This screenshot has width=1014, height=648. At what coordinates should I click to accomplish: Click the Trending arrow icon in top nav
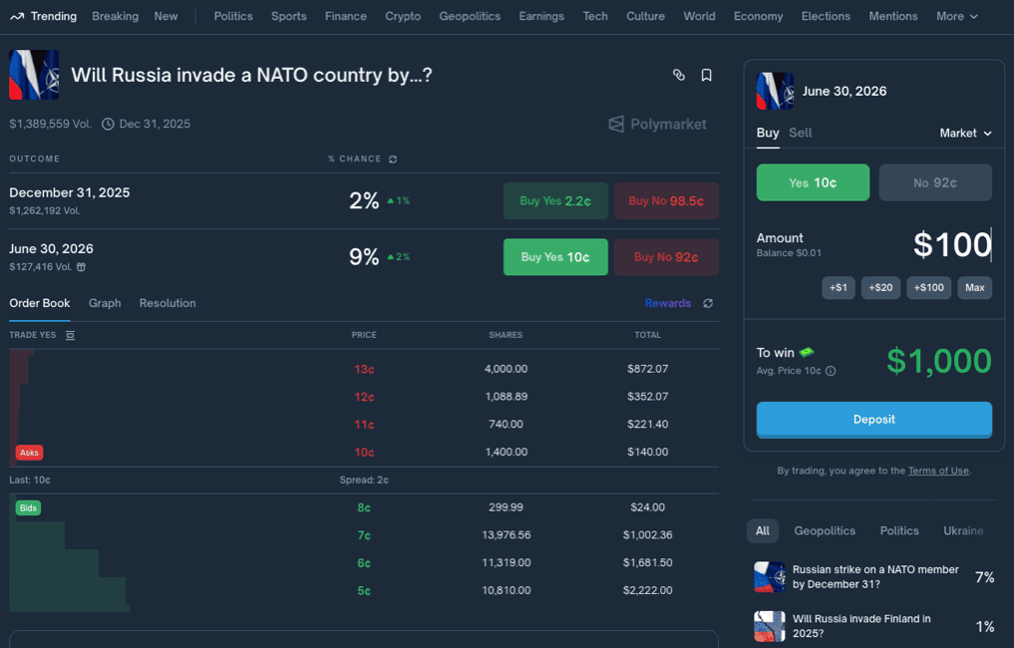coord(17,16)
